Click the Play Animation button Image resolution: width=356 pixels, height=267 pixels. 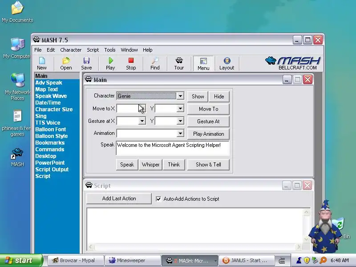pyautogui.click(x=208, y=134)
